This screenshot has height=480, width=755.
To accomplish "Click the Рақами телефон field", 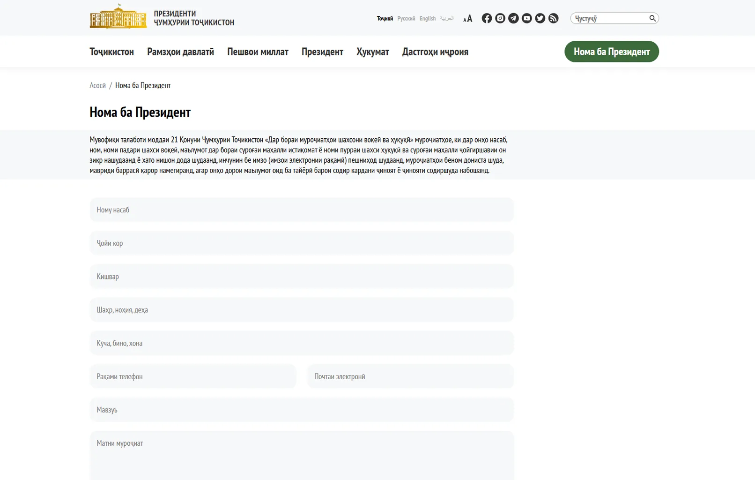I will (x=193, y=376).
